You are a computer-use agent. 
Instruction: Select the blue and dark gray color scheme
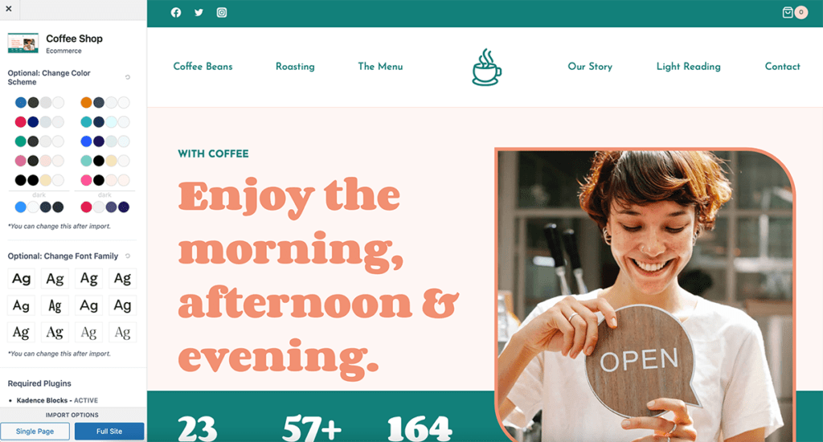[x=39, y=102]
